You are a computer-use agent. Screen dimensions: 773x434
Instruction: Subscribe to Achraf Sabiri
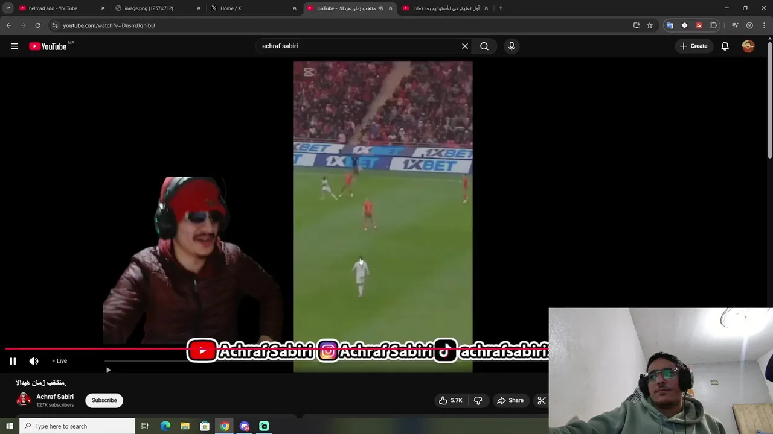[x=104, y=400]
